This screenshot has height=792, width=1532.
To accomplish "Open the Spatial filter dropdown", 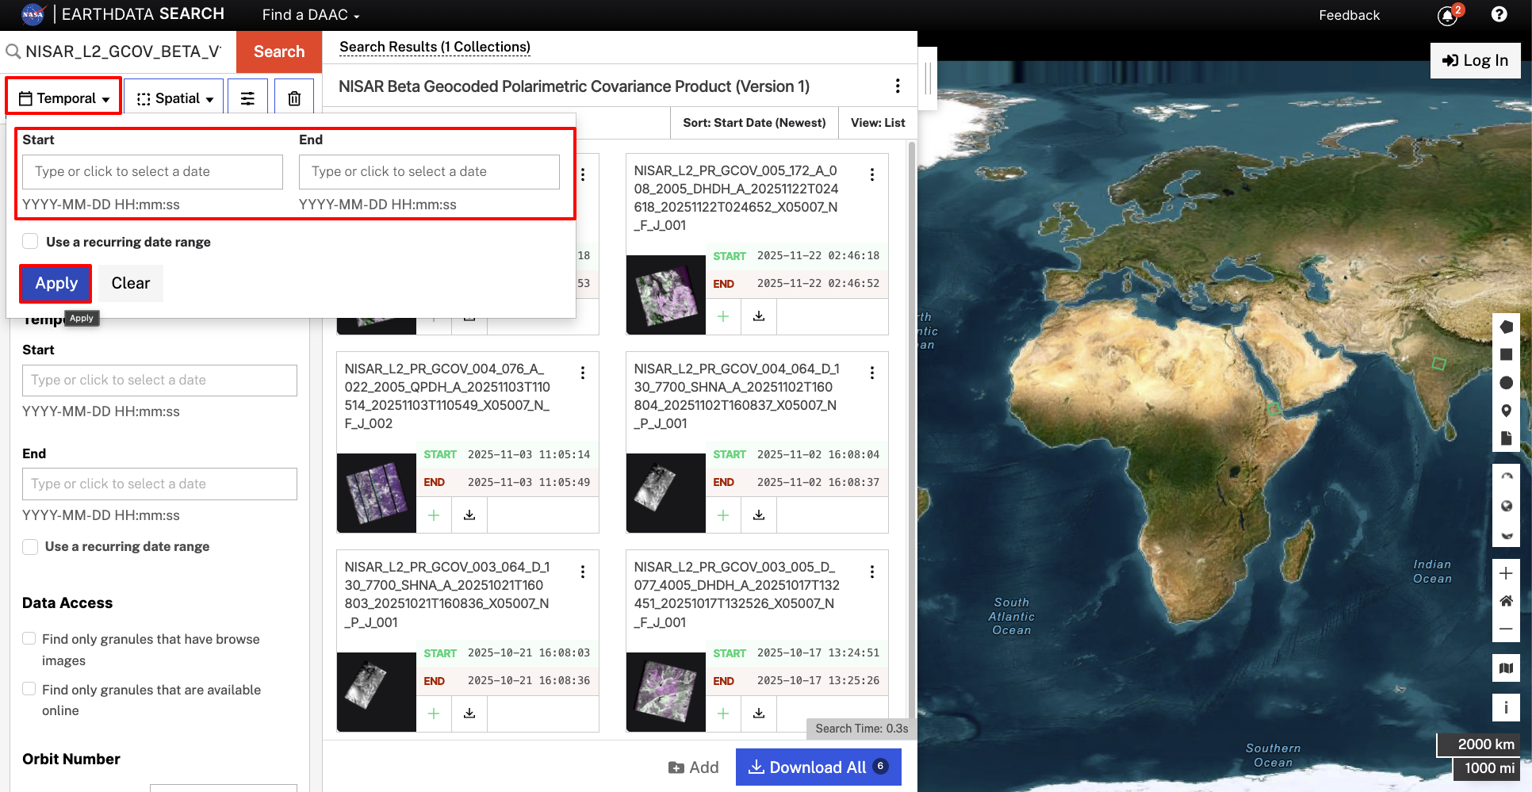I will coord(174,97).
